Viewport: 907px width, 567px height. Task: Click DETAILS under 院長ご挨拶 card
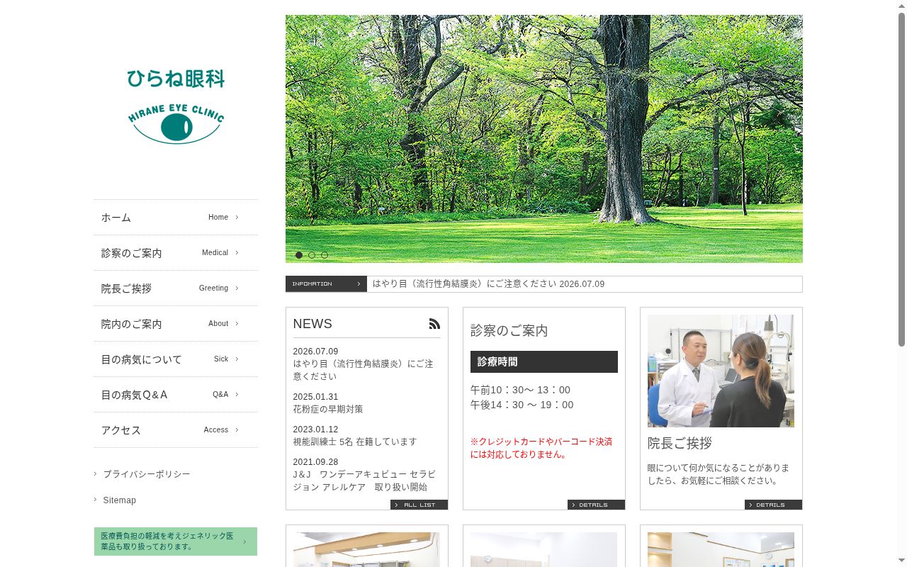[x=773, y=505]
